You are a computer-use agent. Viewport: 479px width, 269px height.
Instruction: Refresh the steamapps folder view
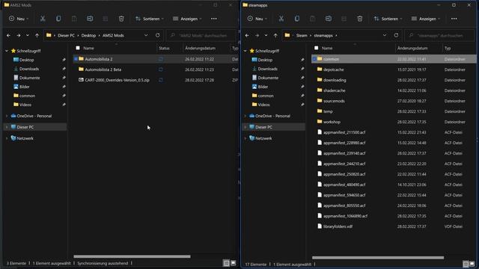click(396, 35)
